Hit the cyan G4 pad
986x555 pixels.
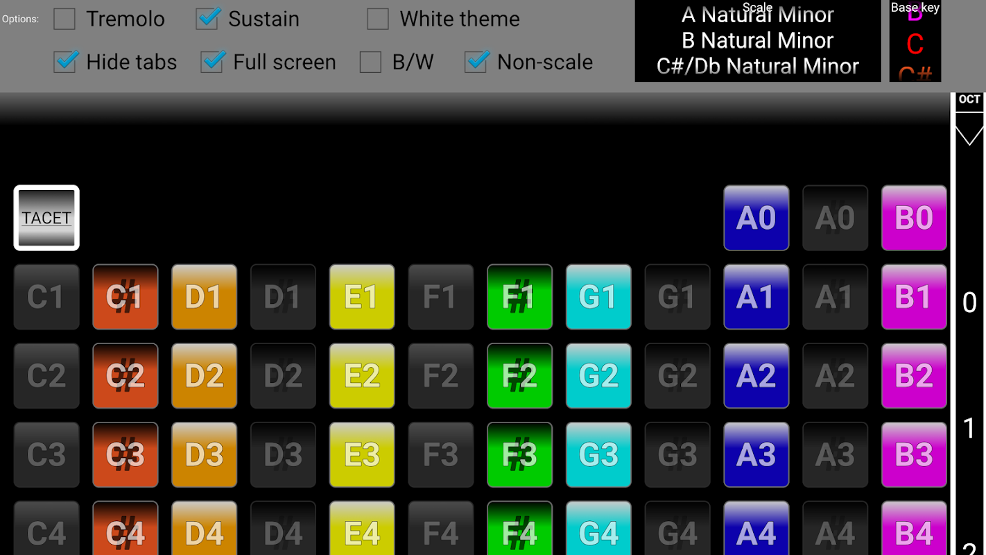click(x=598, y=529)
